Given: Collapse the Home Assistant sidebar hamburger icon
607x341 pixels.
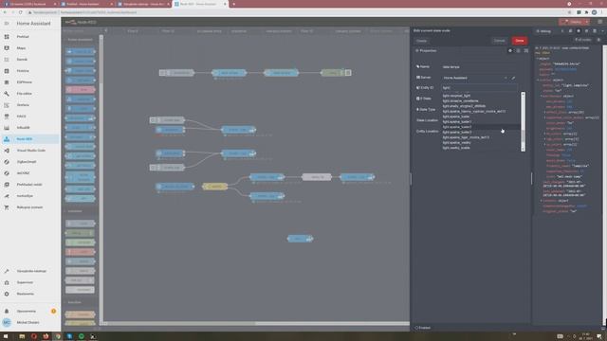Looking at the screenshot, I should click(x=7, y=23).
